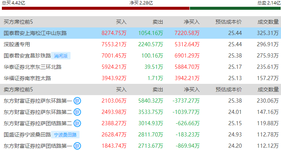Click the 联 icon beside 东方财富证券拉萨东环路第二
Viewport: 281px width, 150px height.
point(77,112)
